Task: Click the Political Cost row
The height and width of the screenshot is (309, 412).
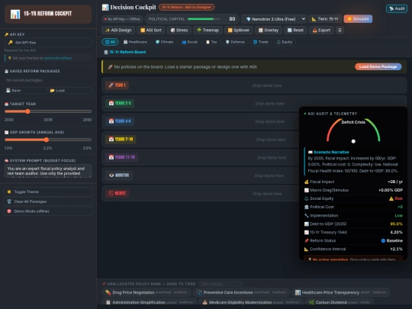Action: click(353, 207)
